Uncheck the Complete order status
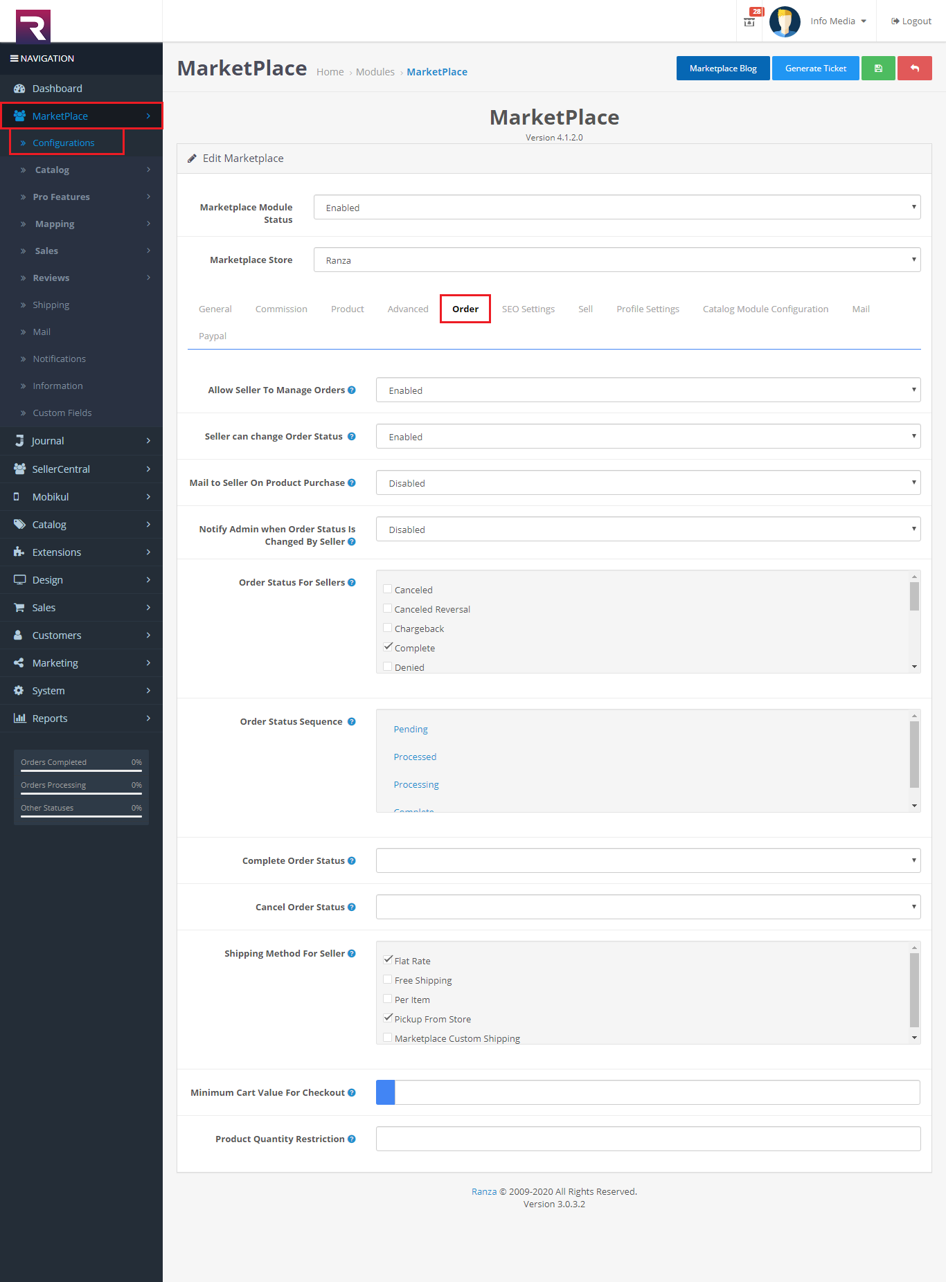Screen dimensions: 946x1282 click(x=388, y=647)
